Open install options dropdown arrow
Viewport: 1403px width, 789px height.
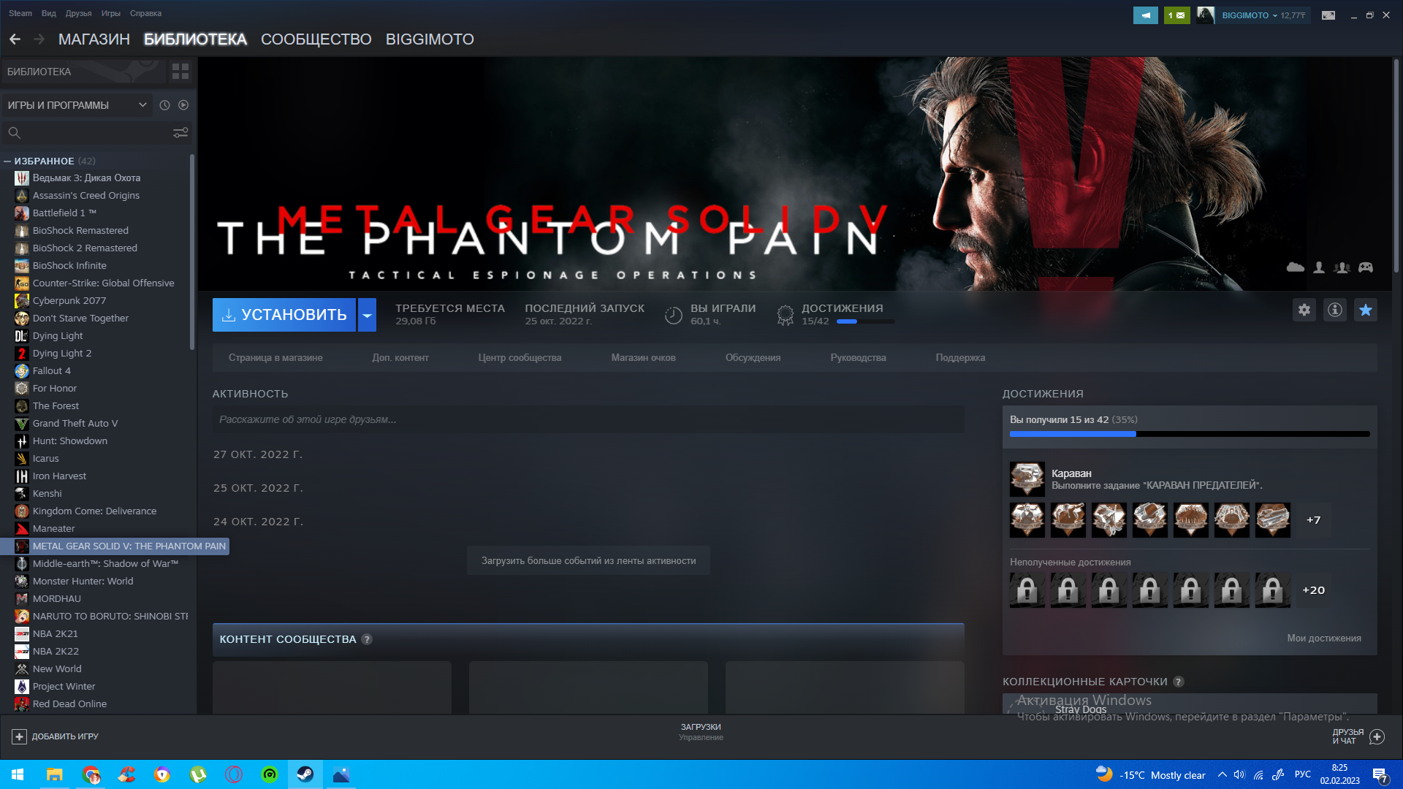point(367,315)
